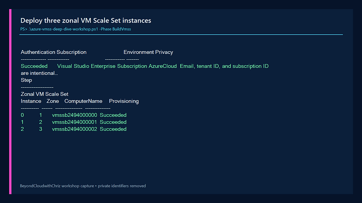Screen dimensions: 362x203
Task: Click zone value in the vmssb2494000002 row
Action: 41,129
